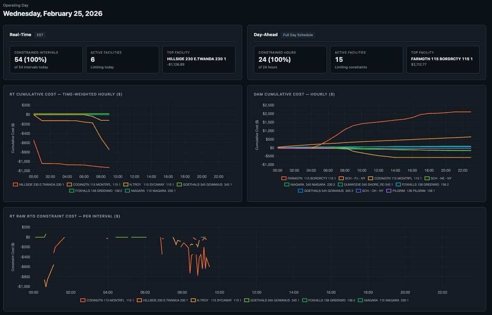Open the Real-Time Active Facilities card showing 6
Image resolution: width=492 pixels, height=315 pixels.
pyautogui.click(x=123, y=60)
